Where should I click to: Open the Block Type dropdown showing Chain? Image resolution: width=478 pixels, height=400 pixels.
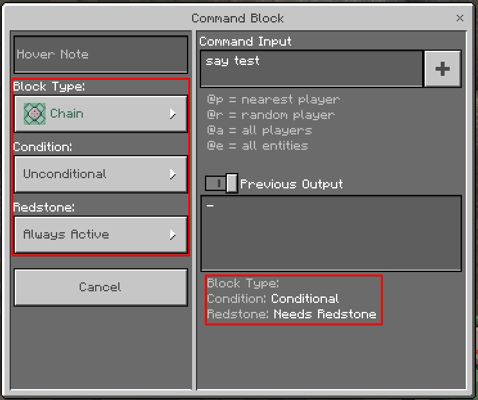(100, 114)
